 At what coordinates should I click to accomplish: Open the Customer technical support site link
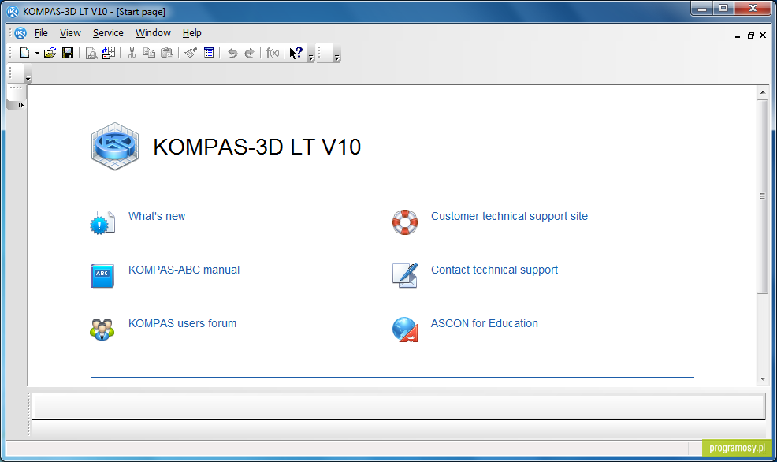point(509,216)
